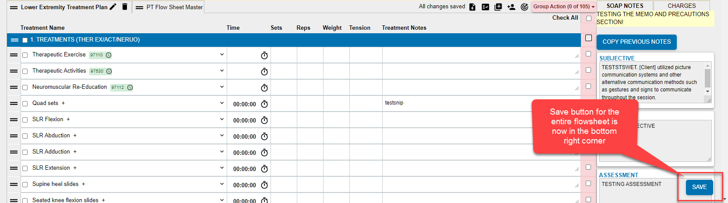This screenshot has width=728, height=203.
Task: Click the checklist icon in top toolbar
Action: coord(485,7)
